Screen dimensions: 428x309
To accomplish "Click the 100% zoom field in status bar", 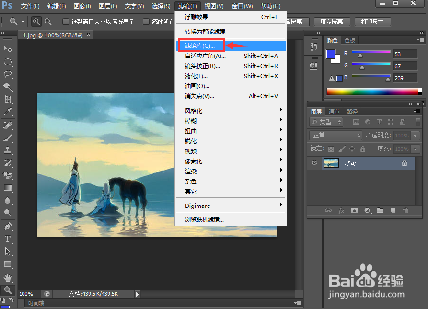I will pyautogui.click(x=27, y=294).
